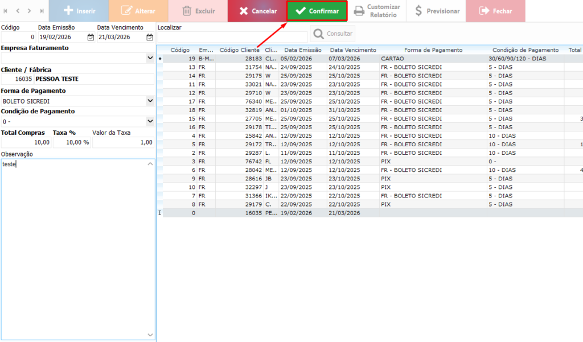
Task: Click in the Localizar search field
Action: pos(232,37)
